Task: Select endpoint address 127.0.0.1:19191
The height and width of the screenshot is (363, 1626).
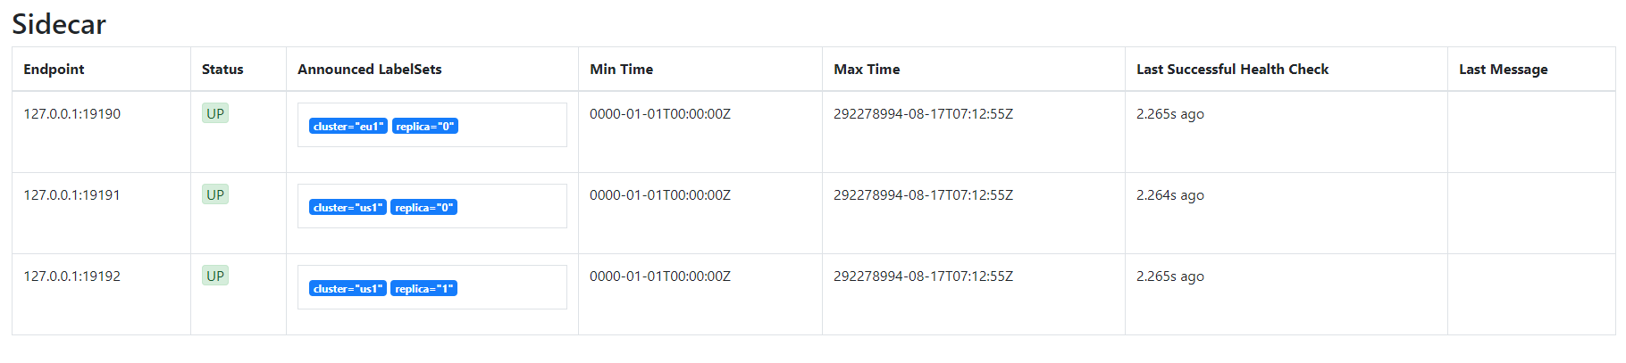Action: point(72,195)
